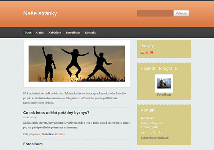214x150 pixels.
Task: Focus the search input field
Action: pos(155,13)
